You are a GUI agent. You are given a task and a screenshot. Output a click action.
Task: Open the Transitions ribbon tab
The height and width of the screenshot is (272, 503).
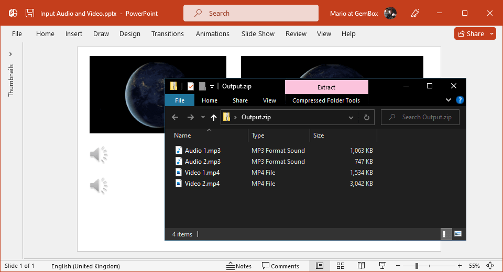pyautogui.click(x=167, y=33)
